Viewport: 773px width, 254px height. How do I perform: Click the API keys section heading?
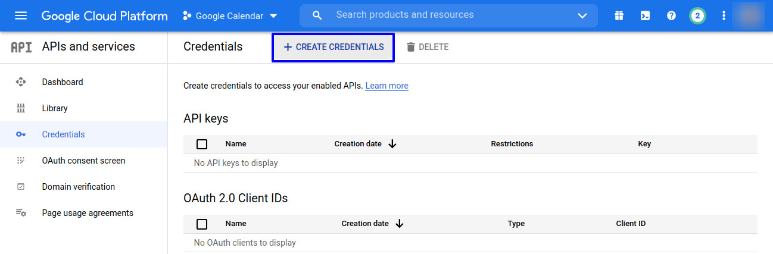tap(206, 118)
